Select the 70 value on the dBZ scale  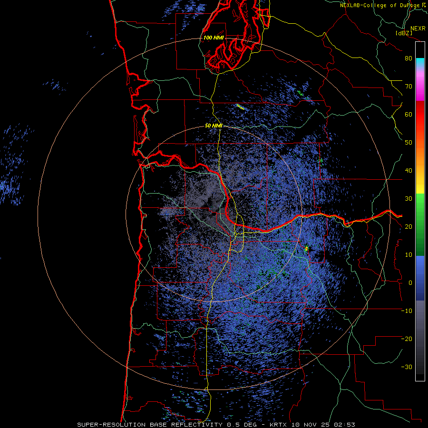(409, 87)
